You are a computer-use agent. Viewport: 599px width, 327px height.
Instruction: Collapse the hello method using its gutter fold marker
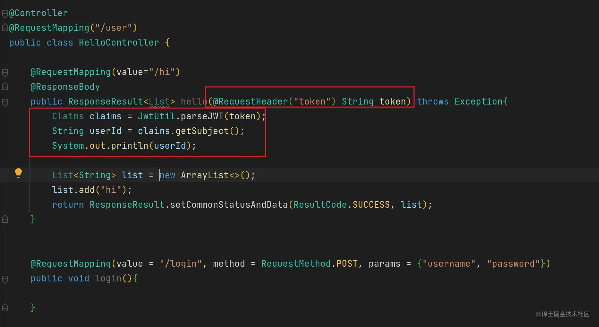5,102
